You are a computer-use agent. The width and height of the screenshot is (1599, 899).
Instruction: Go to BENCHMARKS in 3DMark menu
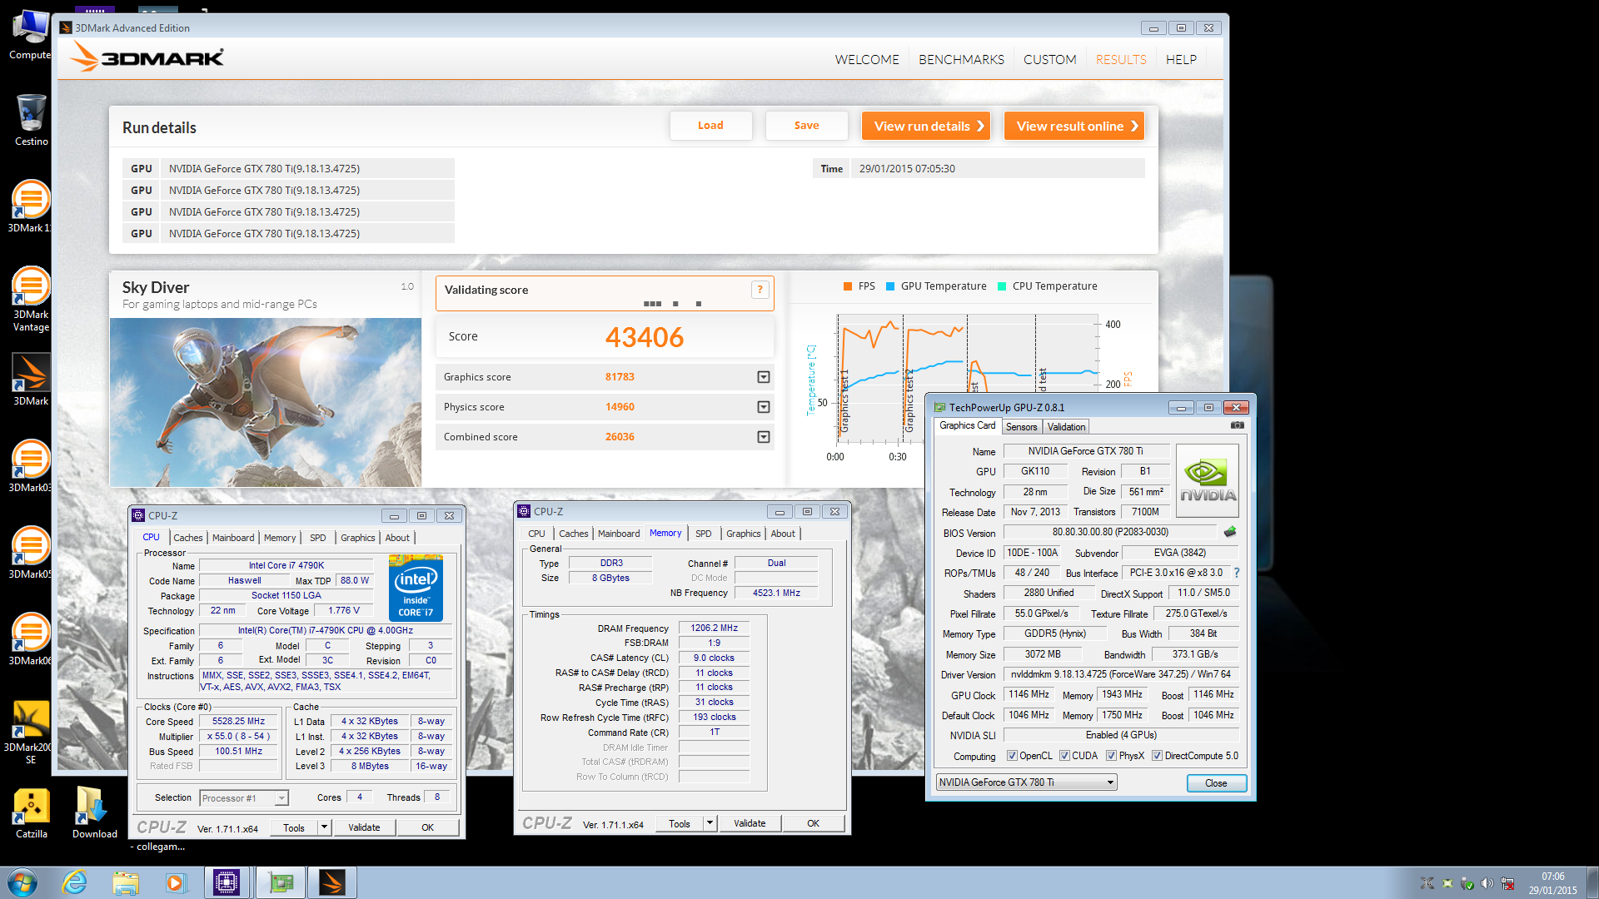click(961, 60)
